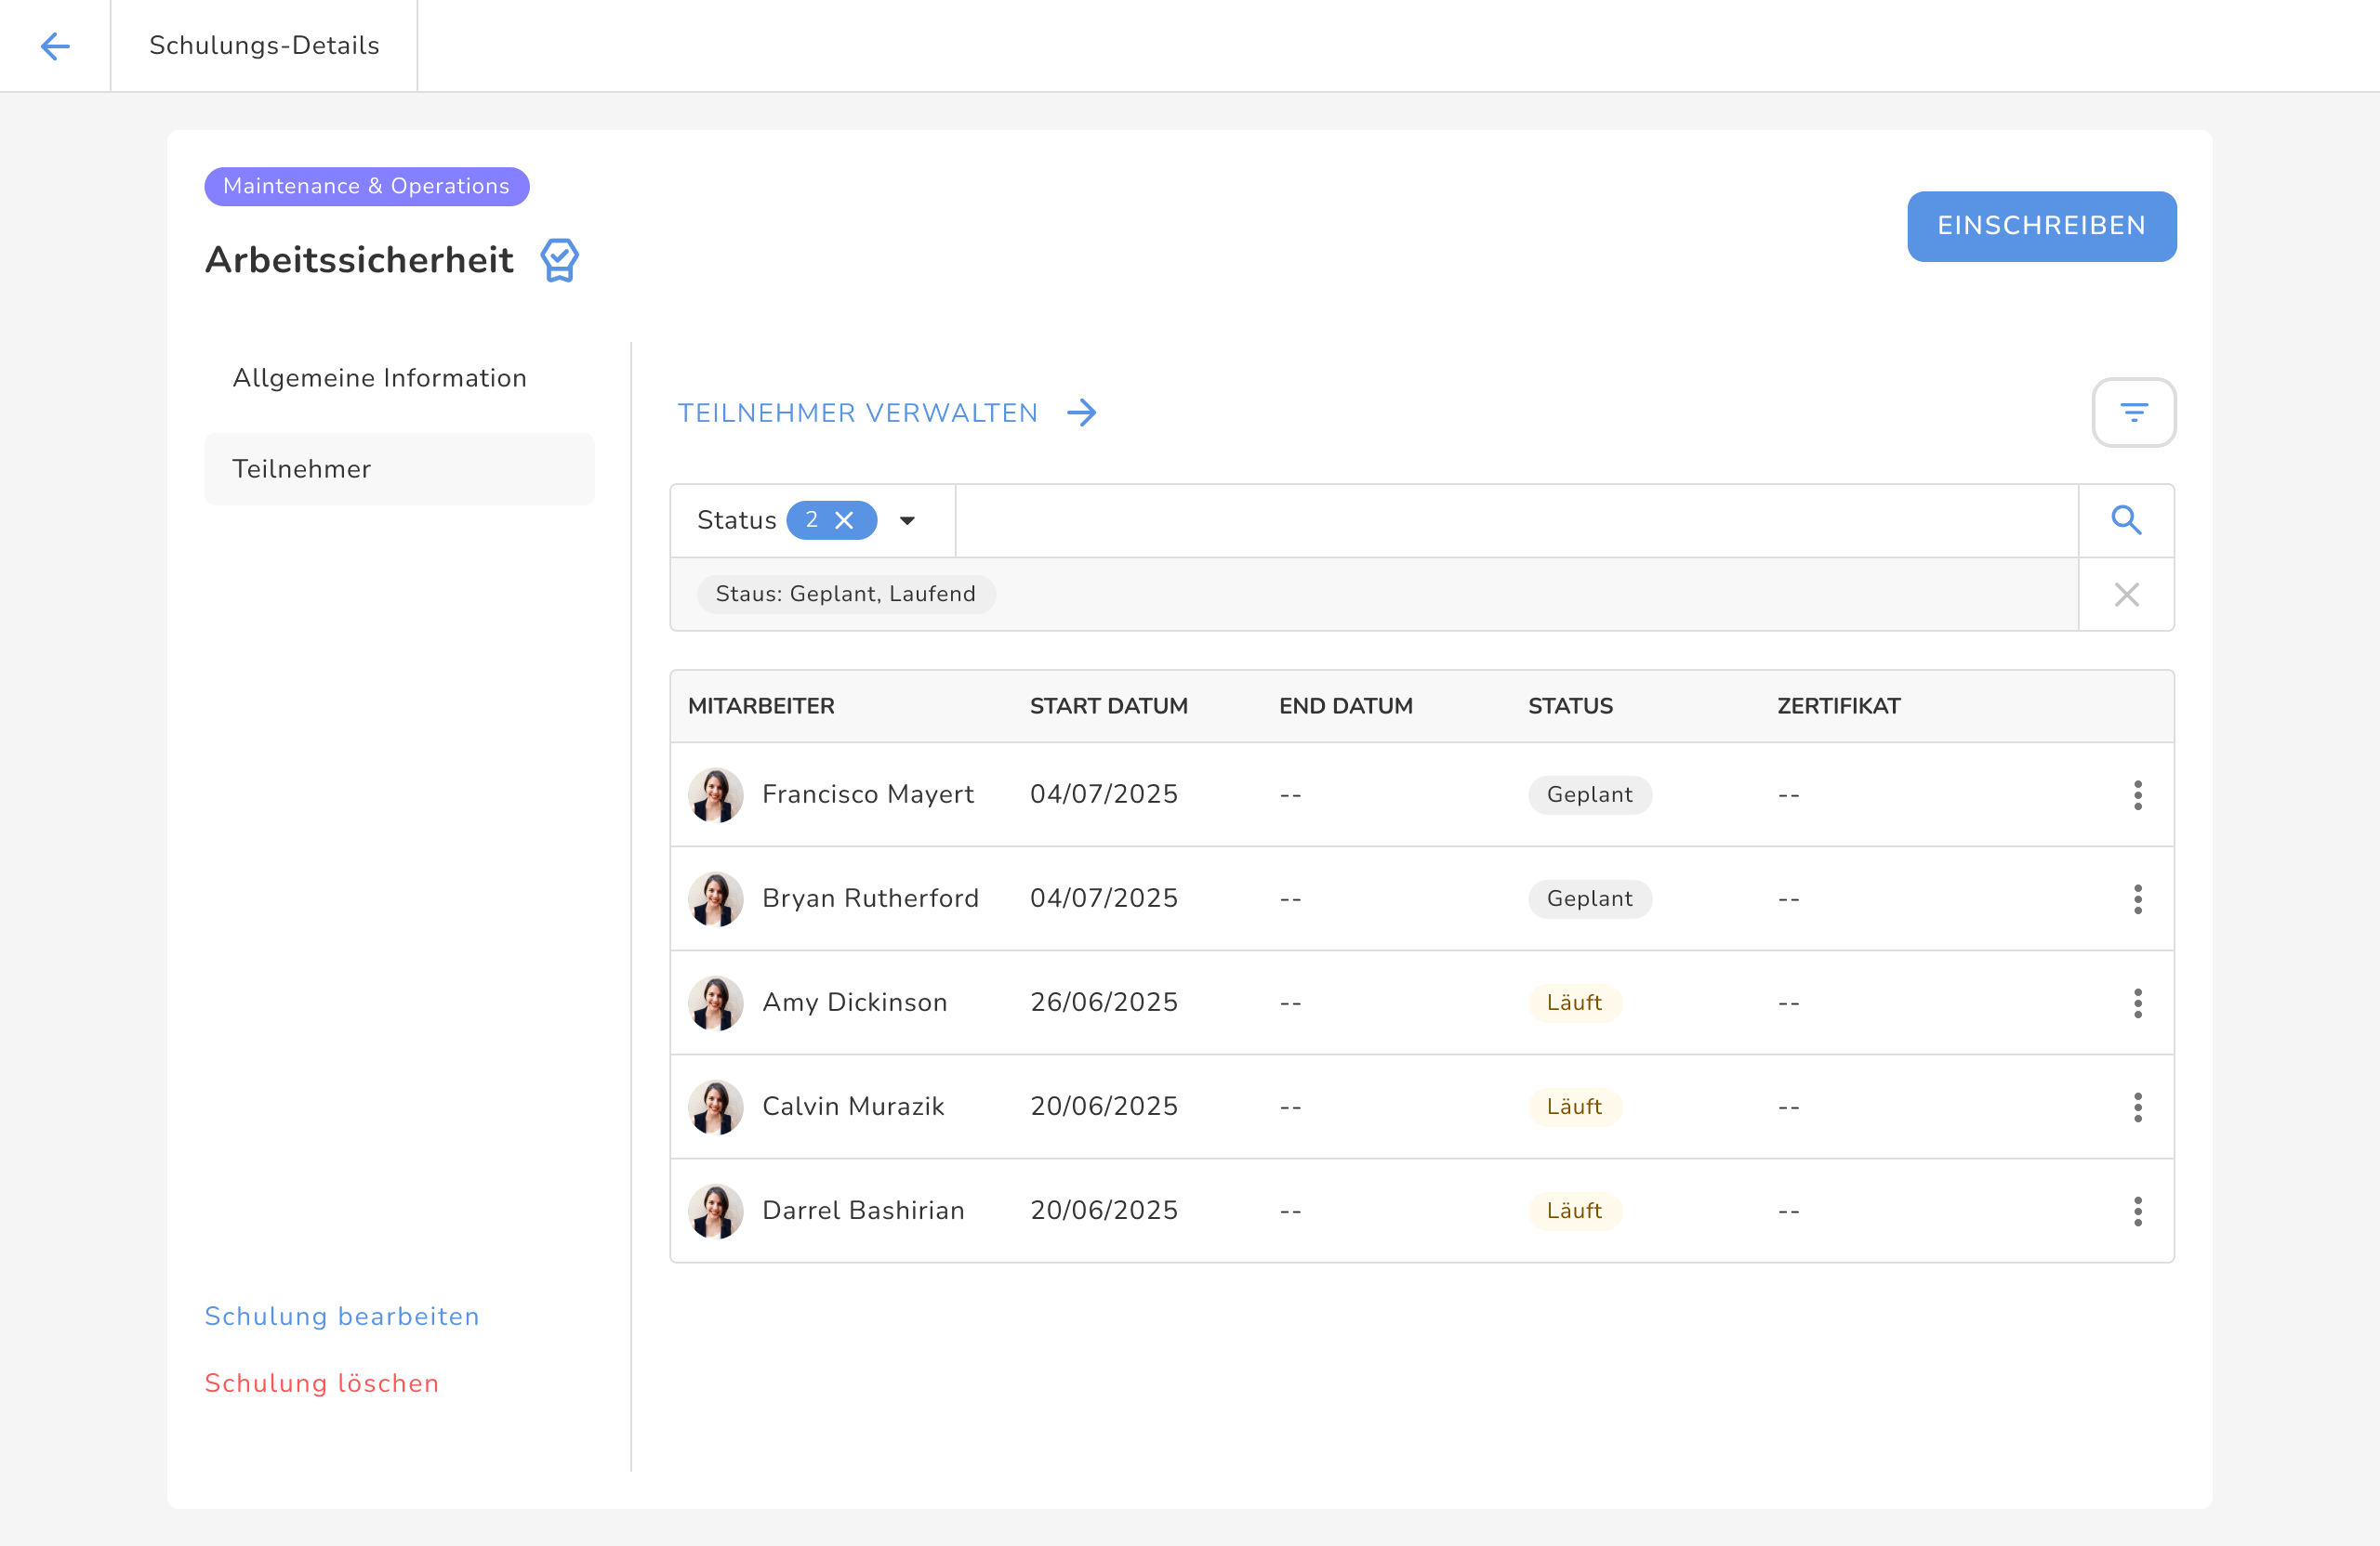The image size is (2380, 1546).
Task: Click the back arrow icon
Action: coord(55,46)
